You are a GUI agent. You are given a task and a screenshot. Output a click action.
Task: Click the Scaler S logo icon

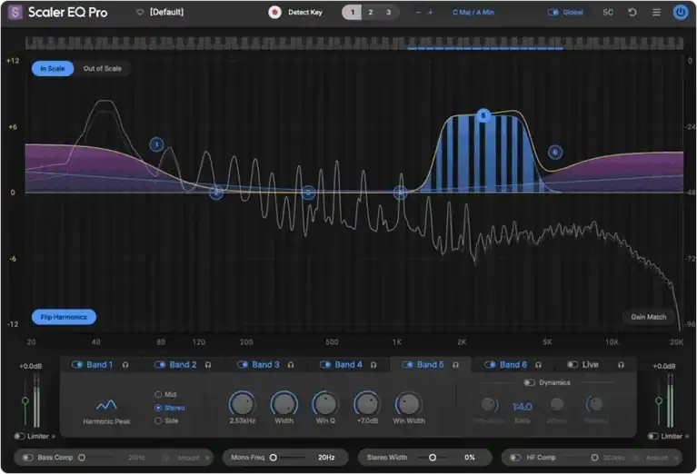(x=15, y=12)
